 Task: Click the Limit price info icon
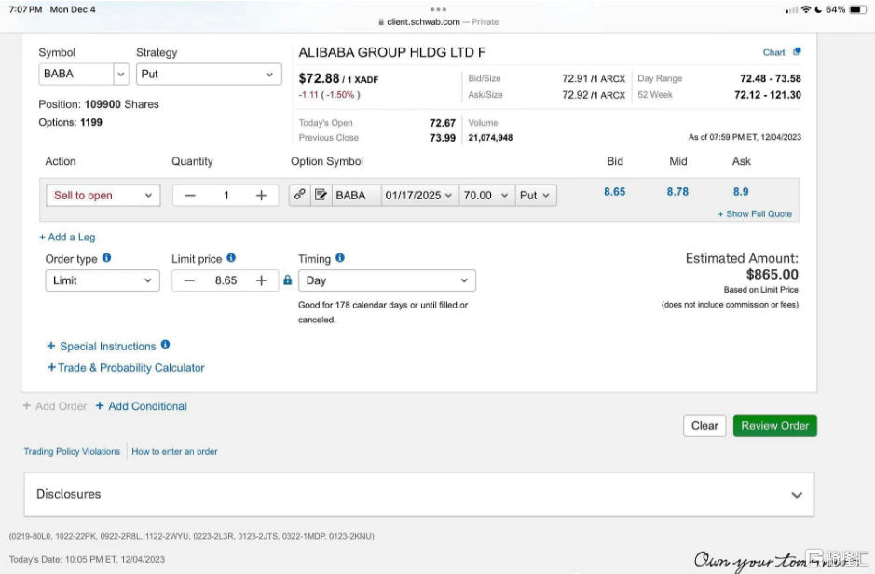tap(231, 258)
